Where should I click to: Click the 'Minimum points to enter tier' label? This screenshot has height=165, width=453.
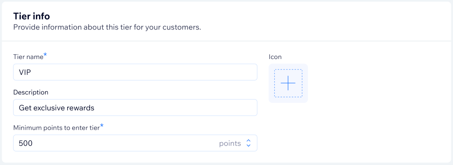56,127
